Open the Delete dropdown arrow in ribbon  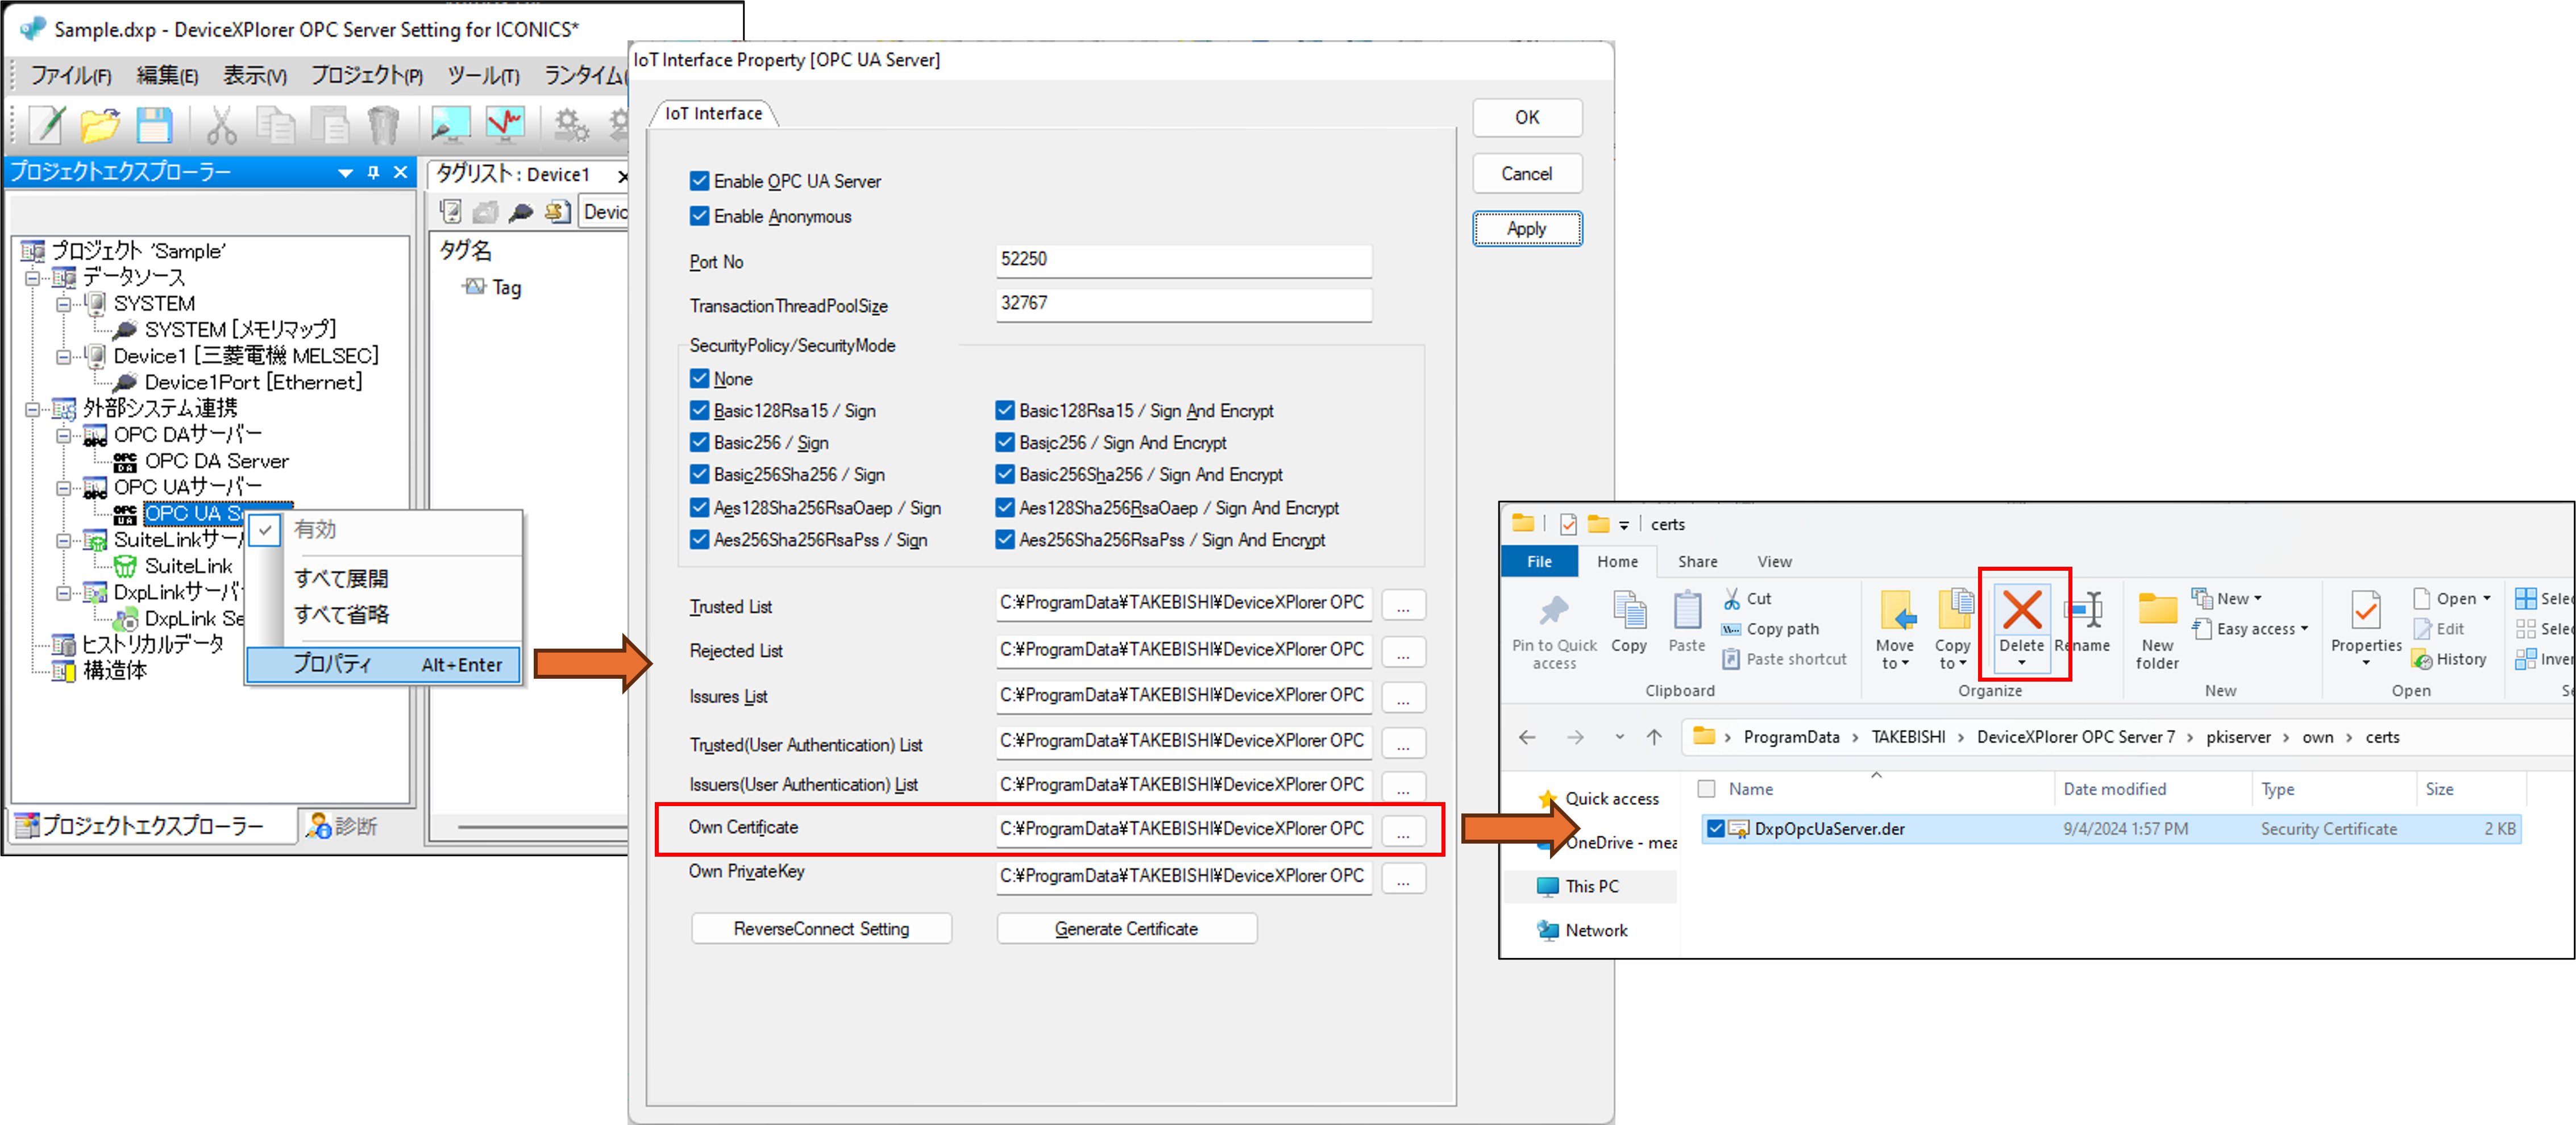(x=2021, y=664)
